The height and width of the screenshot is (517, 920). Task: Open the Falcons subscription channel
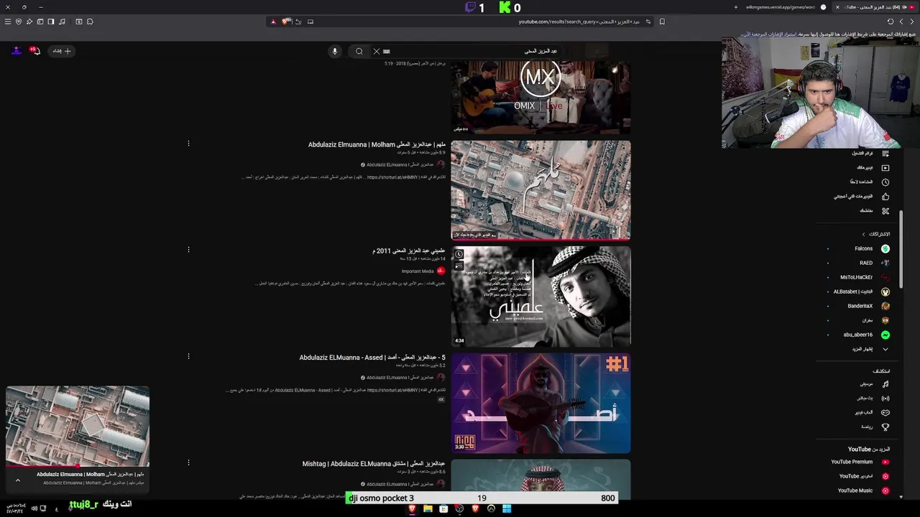[871, 248]
